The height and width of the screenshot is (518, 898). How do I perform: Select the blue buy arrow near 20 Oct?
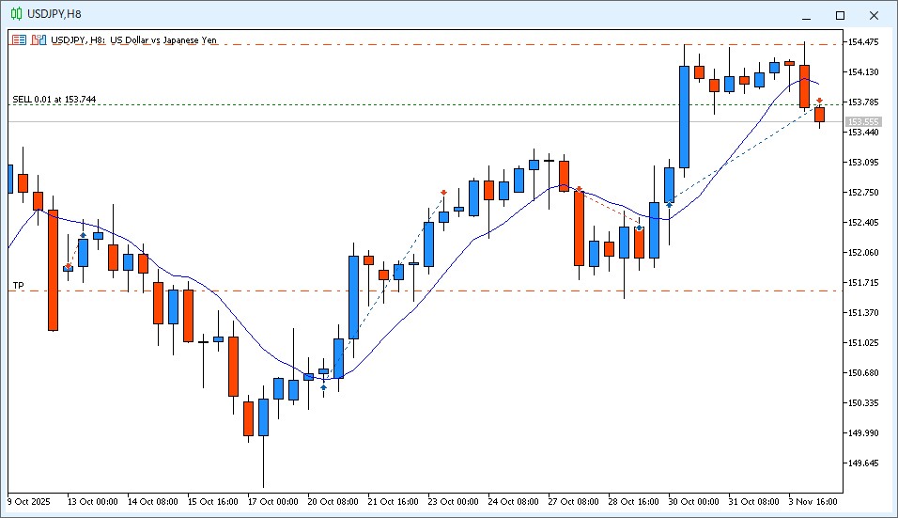tap(323, 387)
